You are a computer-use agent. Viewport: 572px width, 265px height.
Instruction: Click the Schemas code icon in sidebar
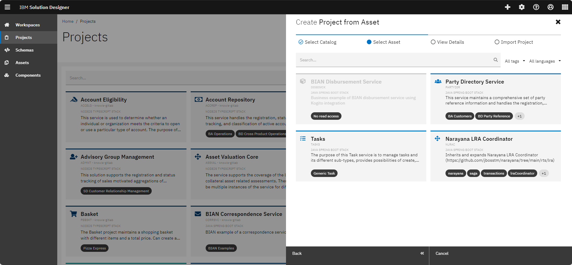7,50
